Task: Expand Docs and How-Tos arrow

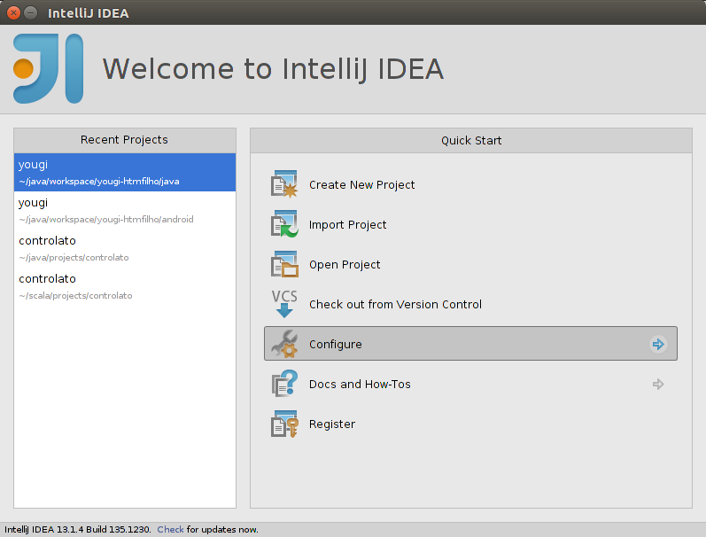Action: (x=658, y=385)
